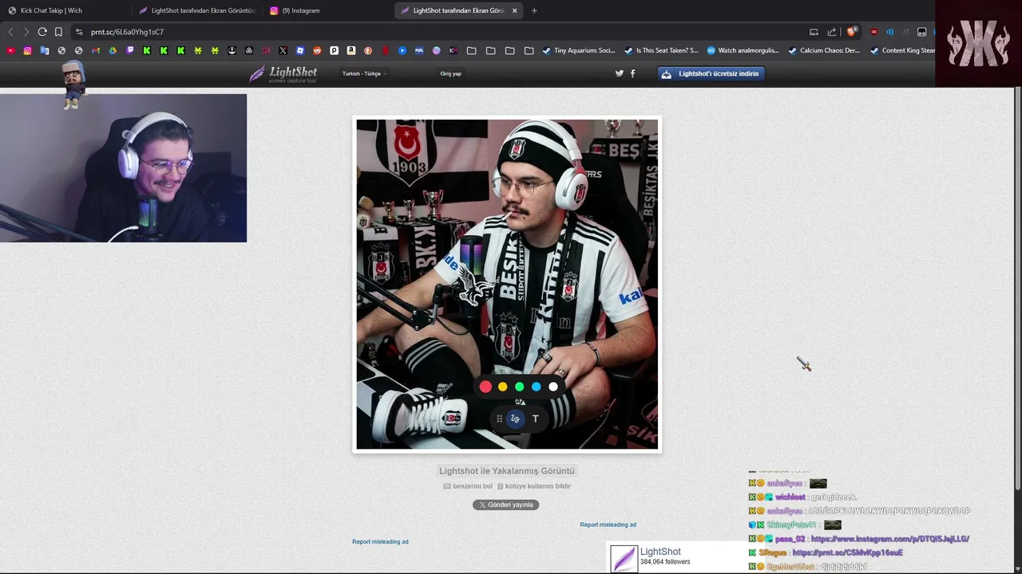Close the active LightShot tab
This screenshot has height=574, width=1022.
(x=514, y=10)
